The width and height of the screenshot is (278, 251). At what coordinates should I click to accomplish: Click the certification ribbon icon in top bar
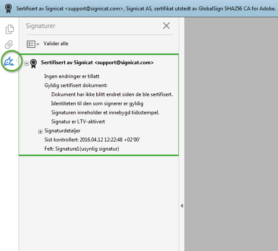click(8, 9)
